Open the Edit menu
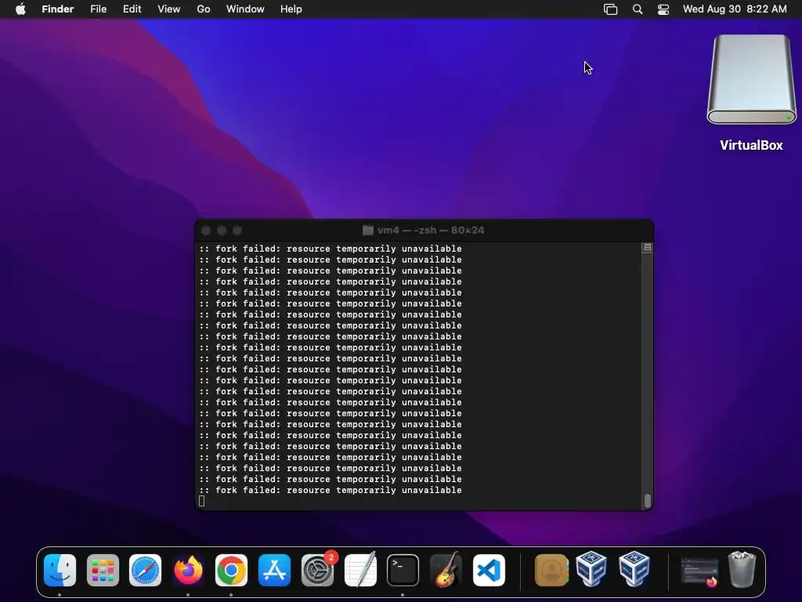Screen dimensions: 802x602 click(132, 9)
